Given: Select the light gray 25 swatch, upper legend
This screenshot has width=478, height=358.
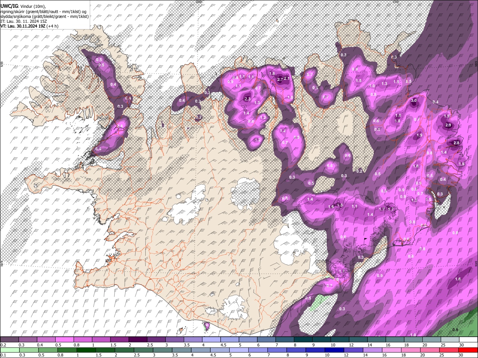Looking at the screenshot, I should pos(450,339).
